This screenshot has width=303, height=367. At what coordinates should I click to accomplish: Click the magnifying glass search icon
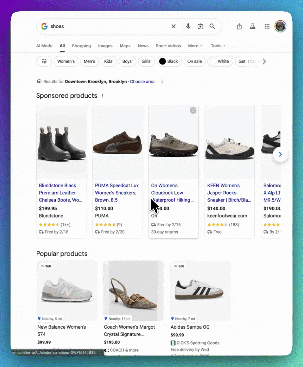click(x=212, y=27)
